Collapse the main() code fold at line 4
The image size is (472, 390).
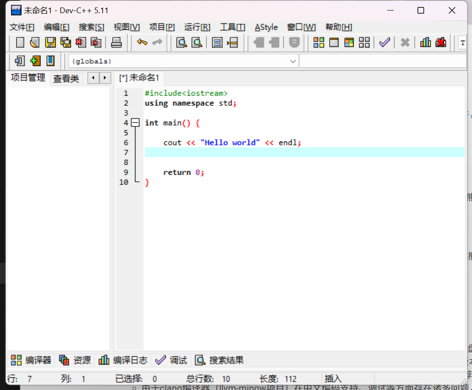(x=135, y=123)
